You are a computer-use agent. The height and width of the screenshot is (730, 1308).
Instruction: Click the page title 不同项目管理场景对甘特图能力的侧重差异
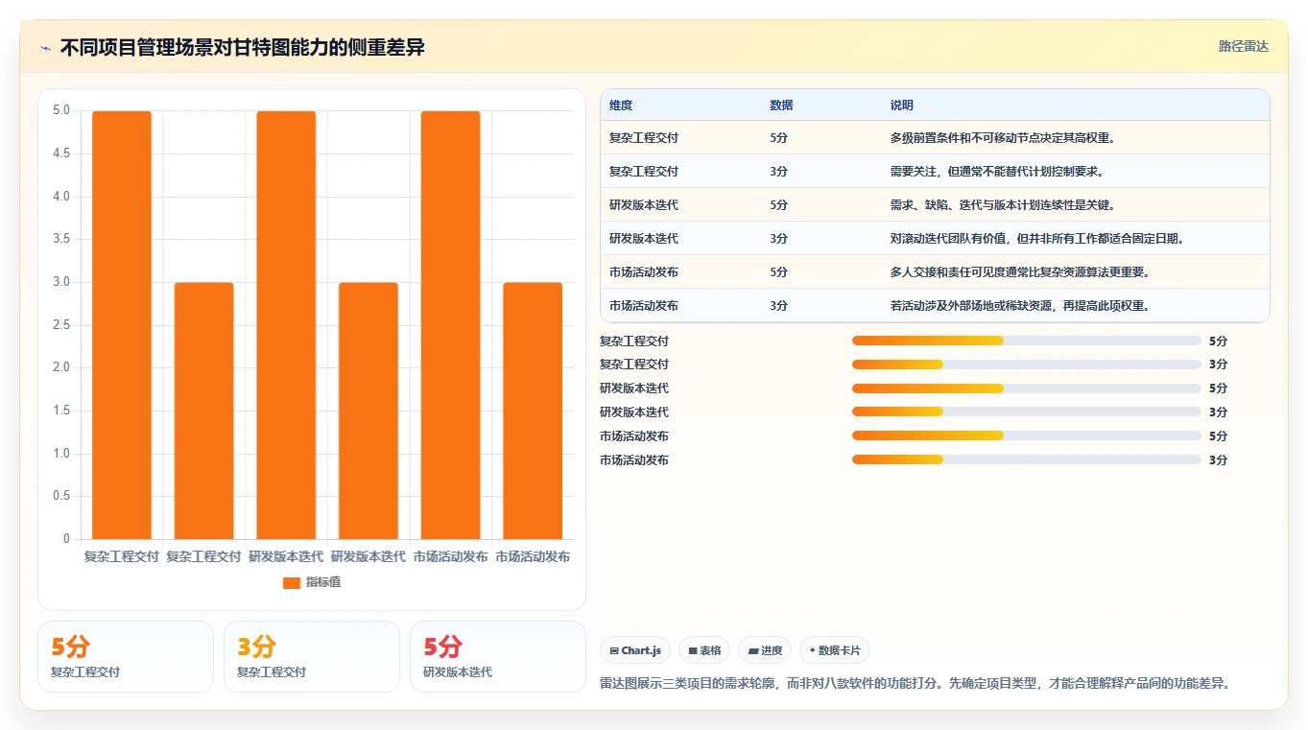coord(243,48)
